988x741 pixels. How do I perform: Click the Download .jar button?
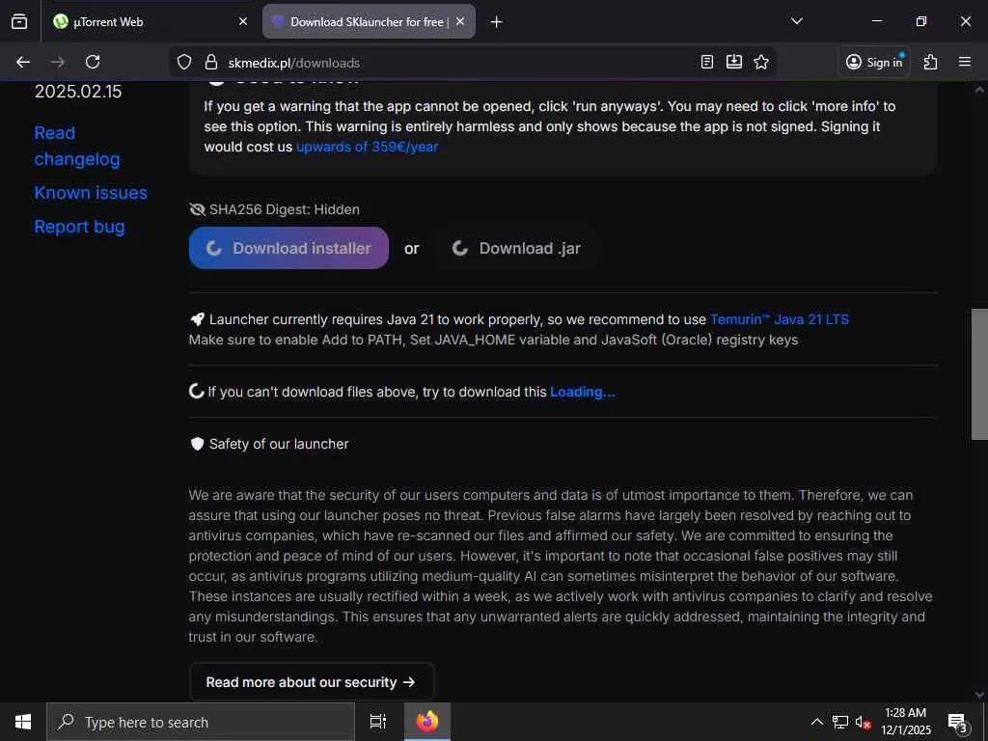tap(516, 248)
